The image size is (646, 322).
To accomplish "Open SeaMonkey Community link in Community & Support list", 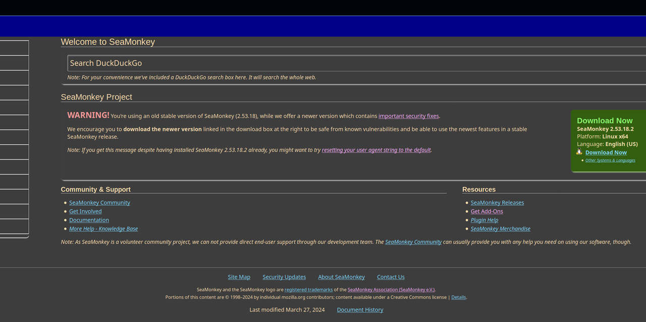I will 99,203.
